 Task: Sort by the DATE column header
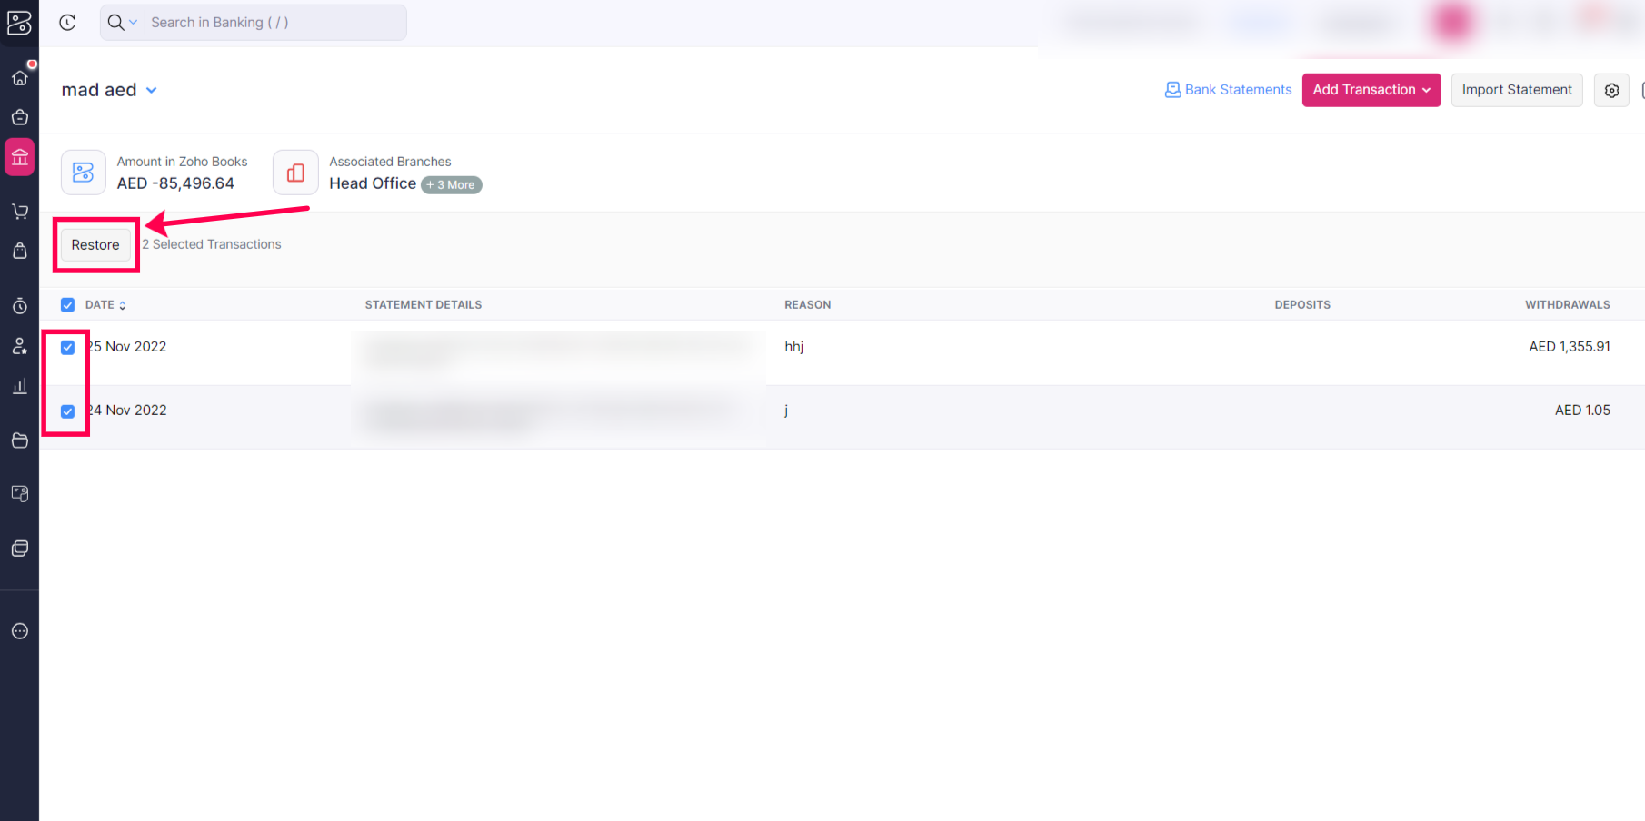105,305
